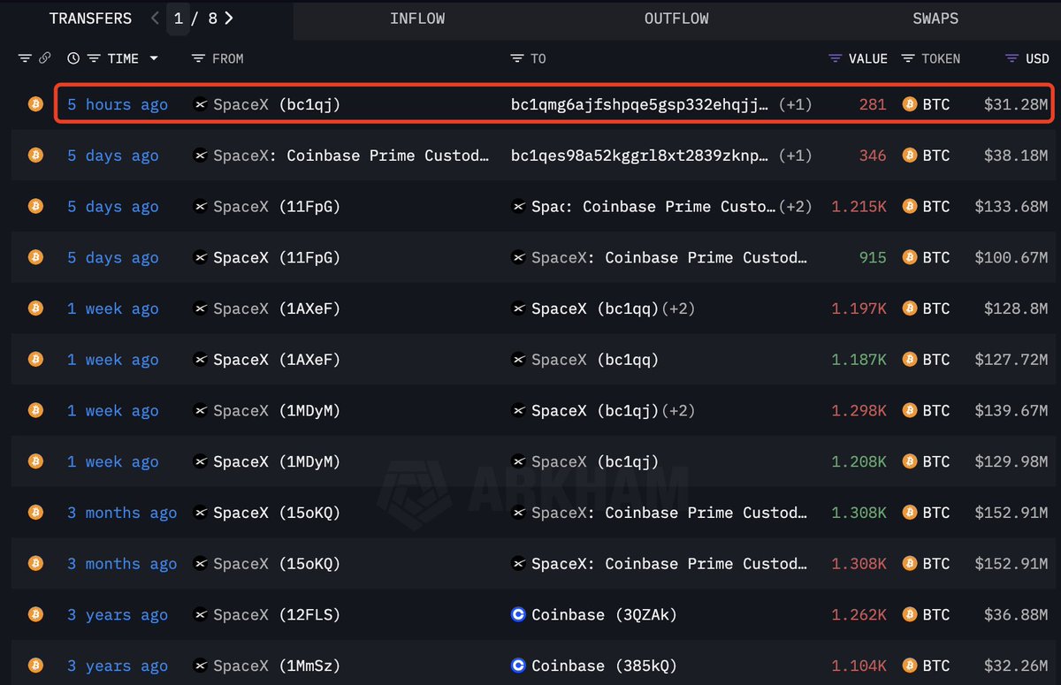Screen dimensions: 1061x685
Task: Open the 5 hours ago transaction link
Action: 117,103
